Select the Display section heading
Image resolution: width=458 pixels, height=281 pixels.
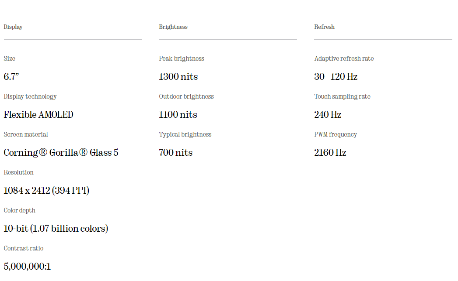(13, 27)
